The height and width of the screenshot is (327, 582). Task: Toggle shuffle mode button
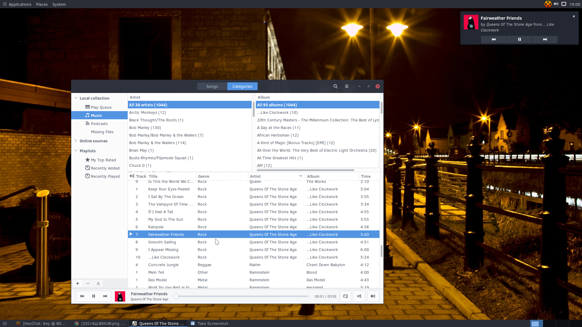pos(359,296)
